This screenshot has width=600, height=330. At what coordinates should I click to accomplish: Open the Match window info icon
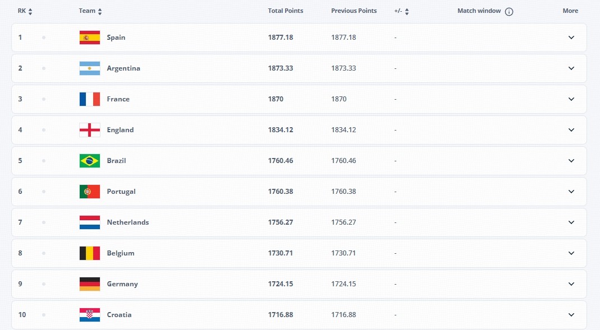[x=509, y=11]
